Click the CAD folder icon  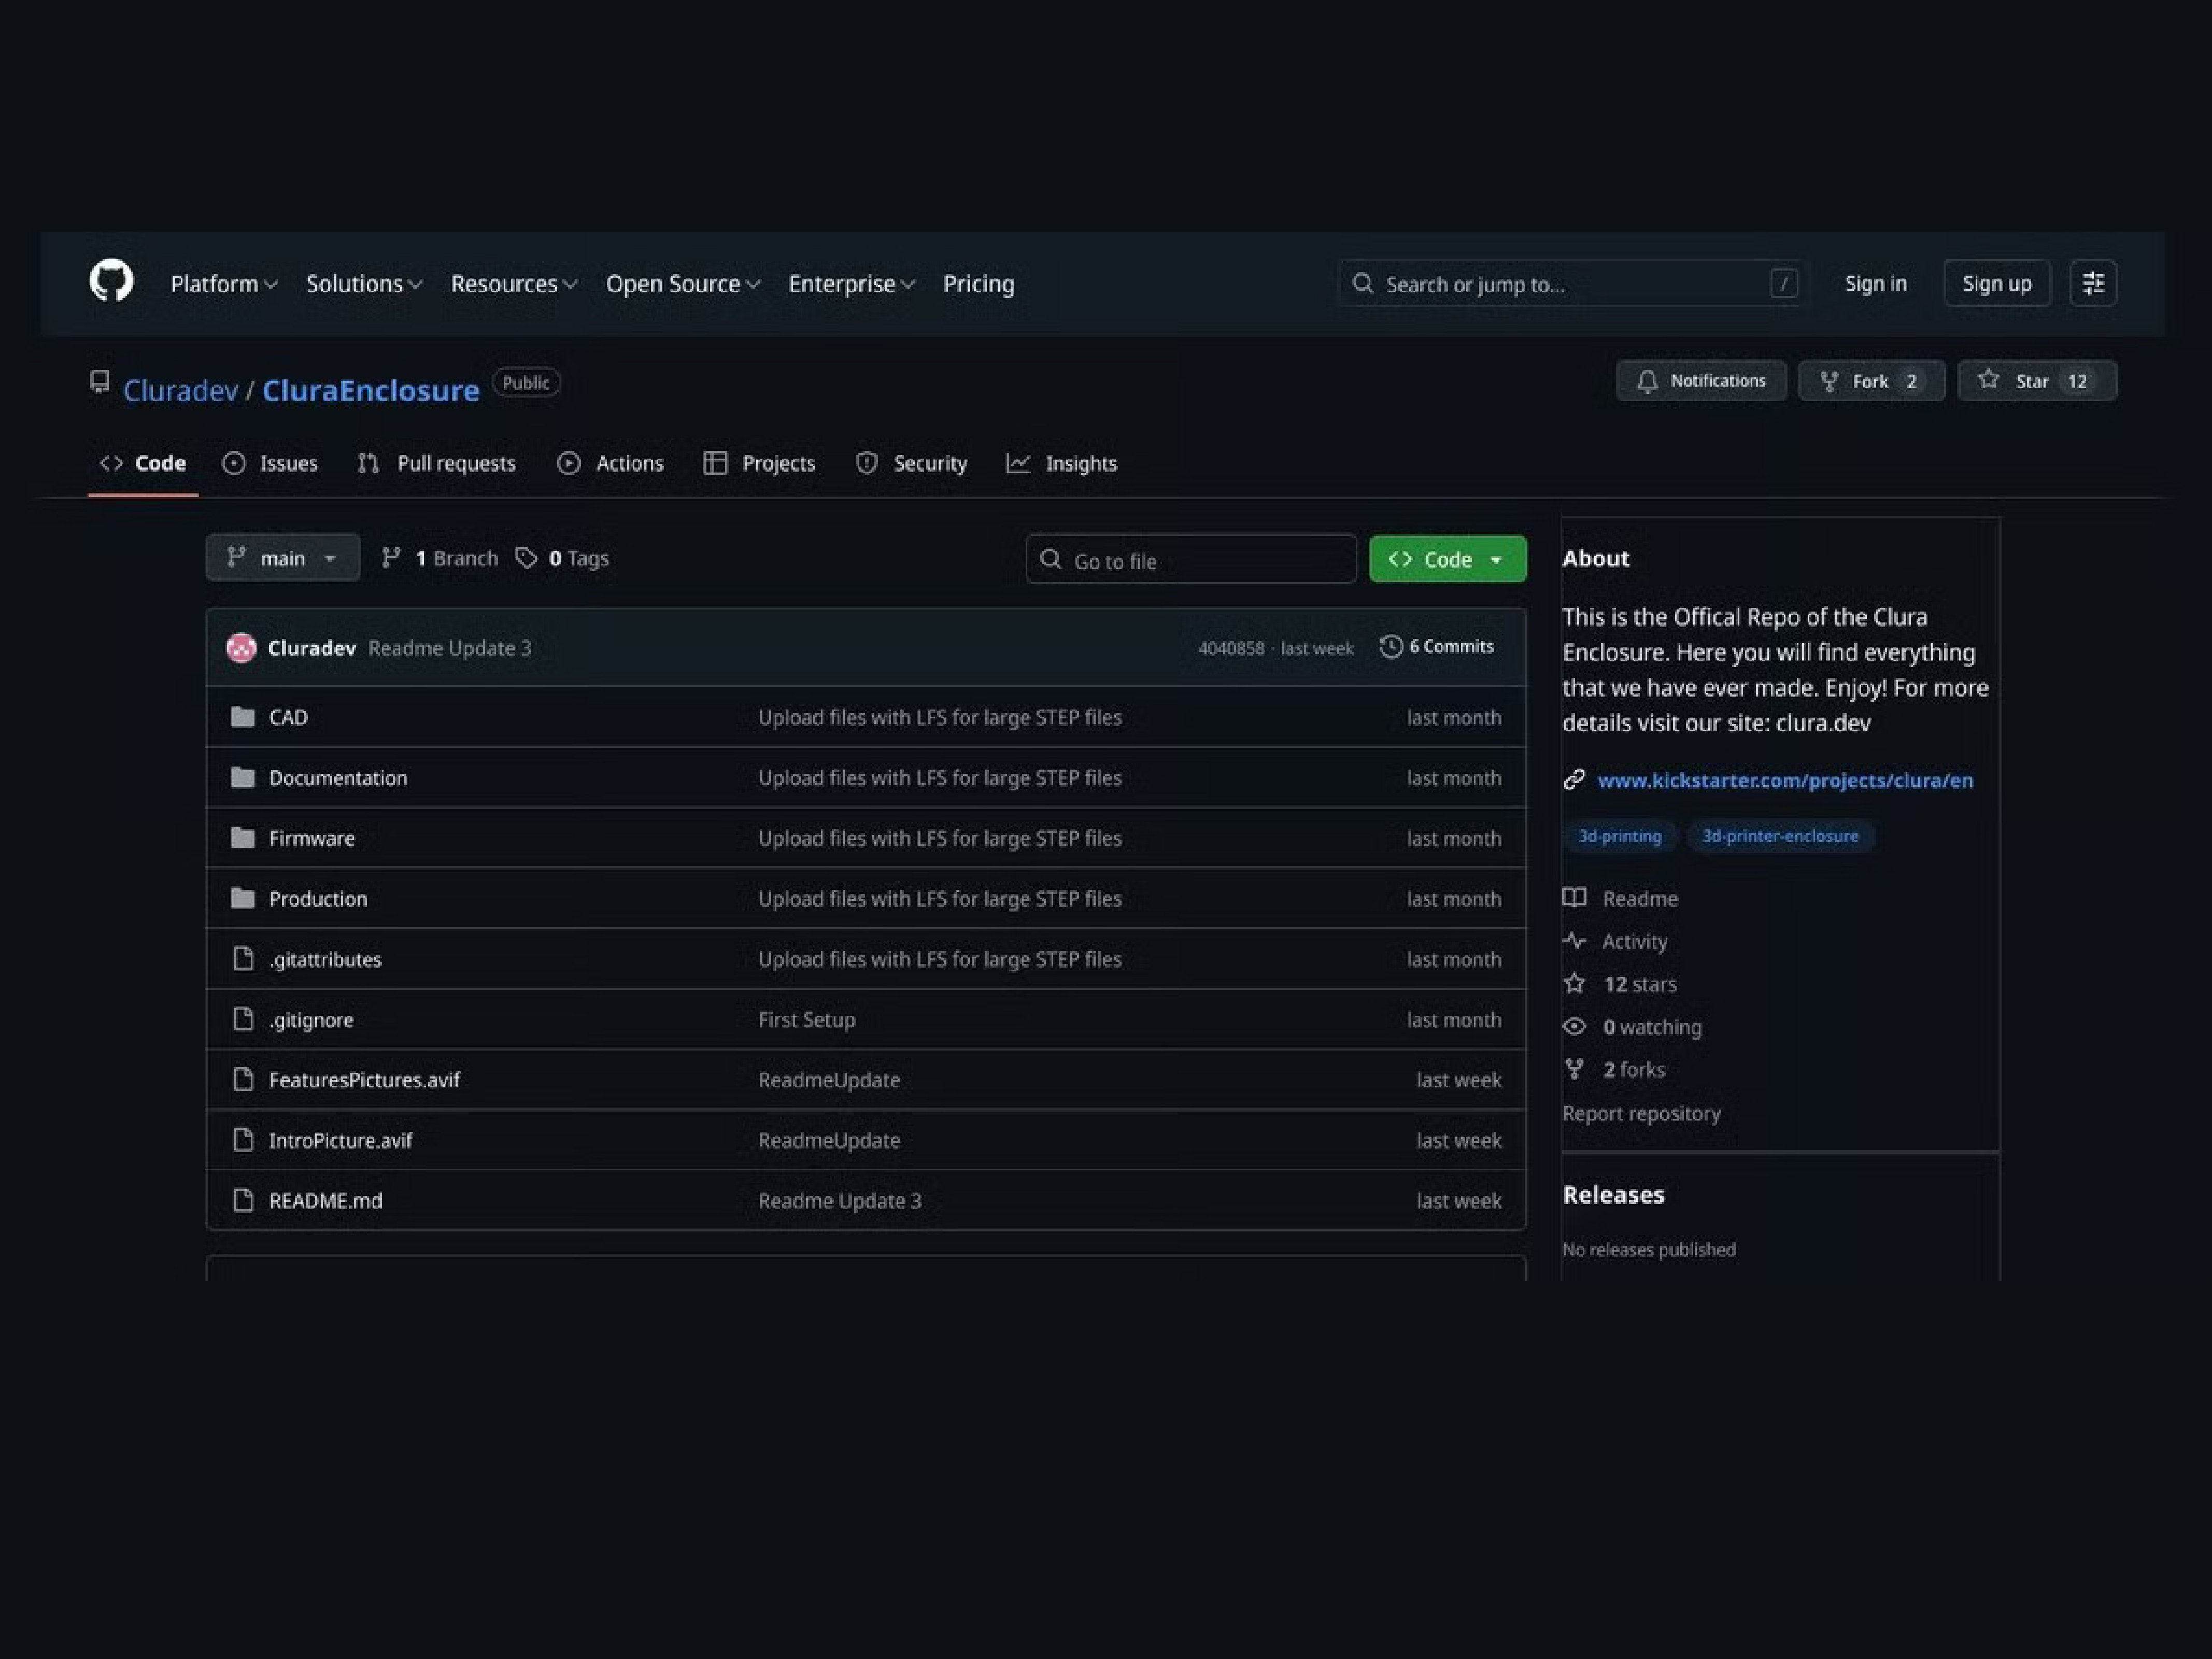click(x=242, y=717)
